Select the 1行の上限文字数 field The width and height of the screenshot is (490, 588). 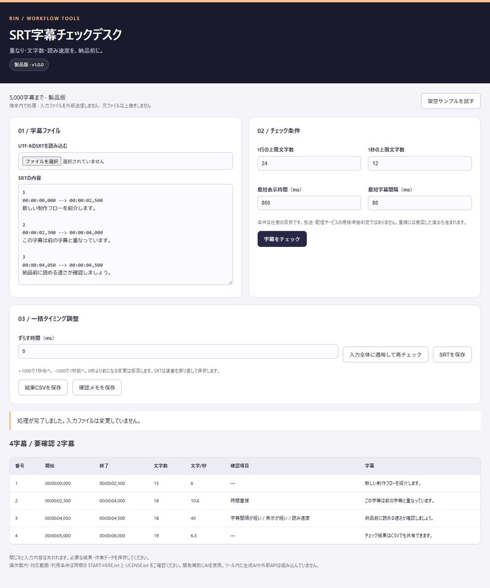[309, 163]
